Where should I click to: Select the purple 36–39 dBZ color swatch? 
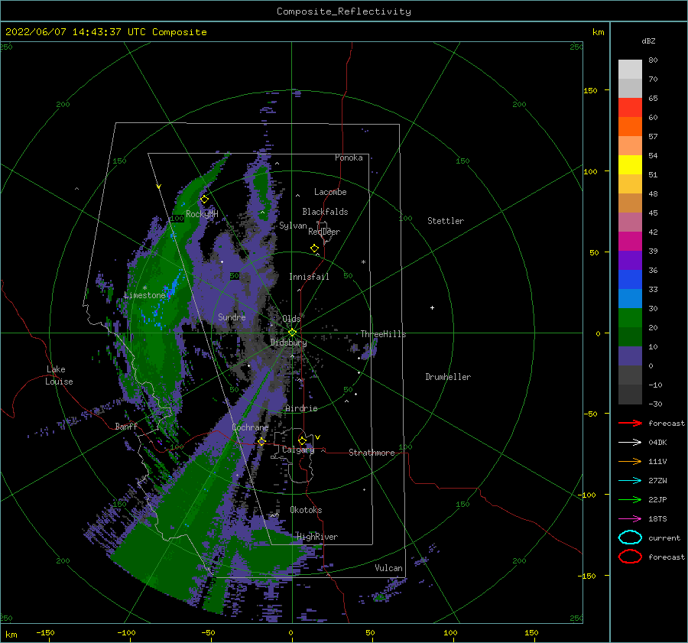pos(630,261)
